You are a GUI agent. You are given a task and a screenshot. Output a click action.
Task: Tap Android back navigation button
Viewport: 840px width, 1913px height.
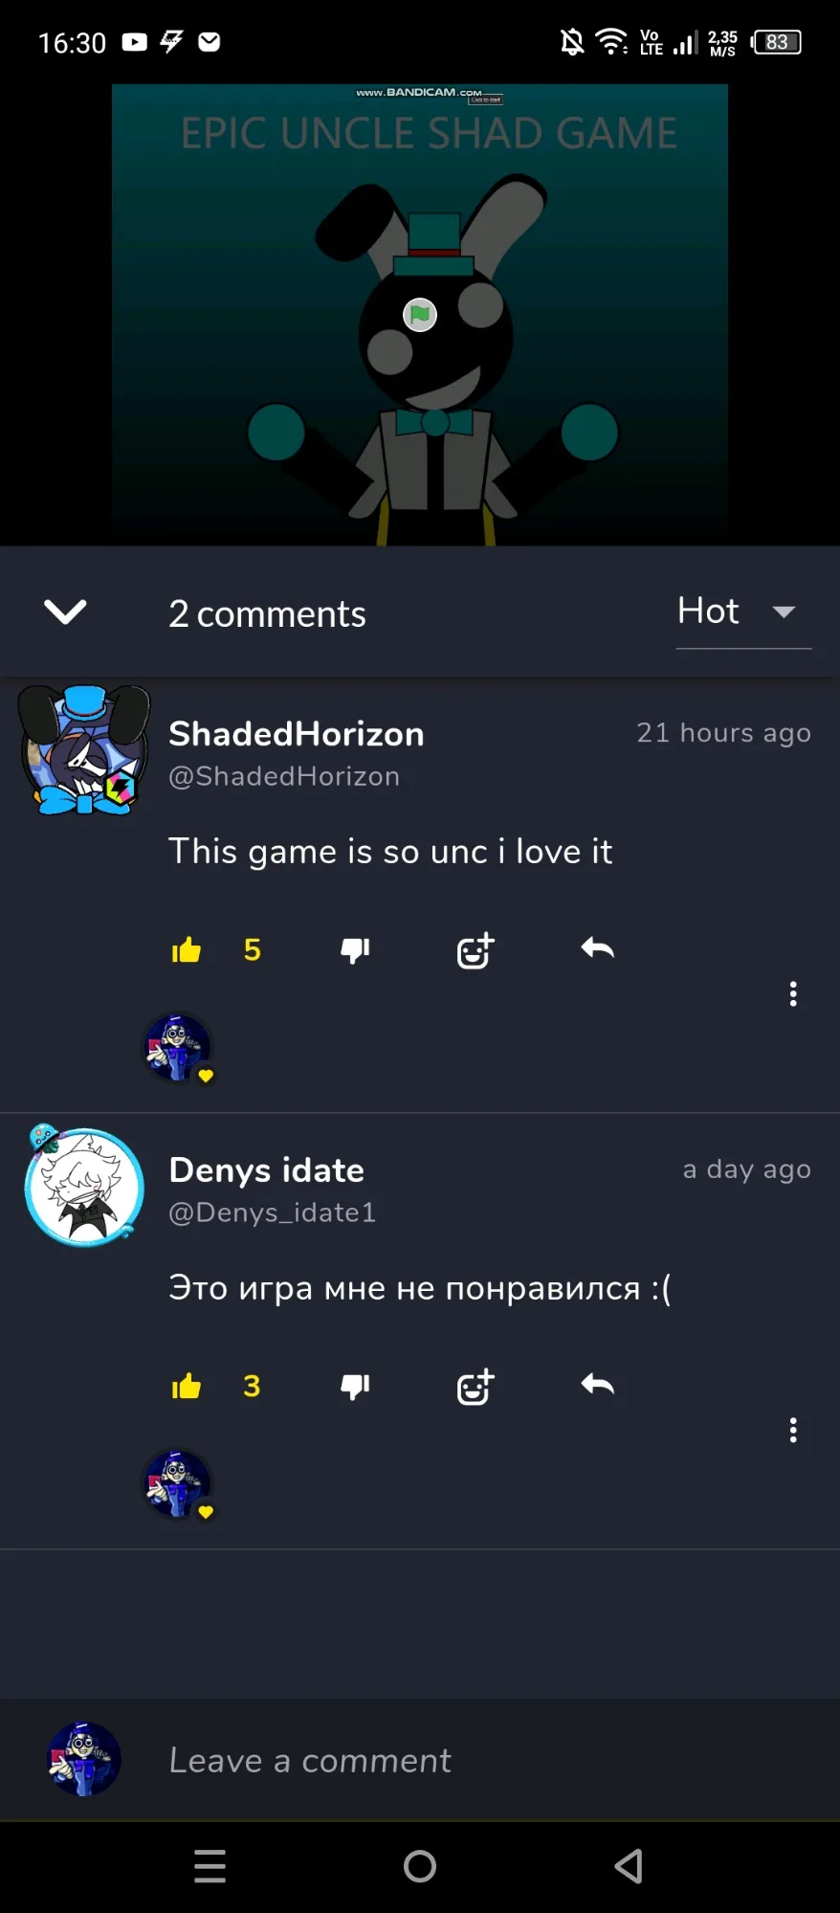tap(629, 1866)
